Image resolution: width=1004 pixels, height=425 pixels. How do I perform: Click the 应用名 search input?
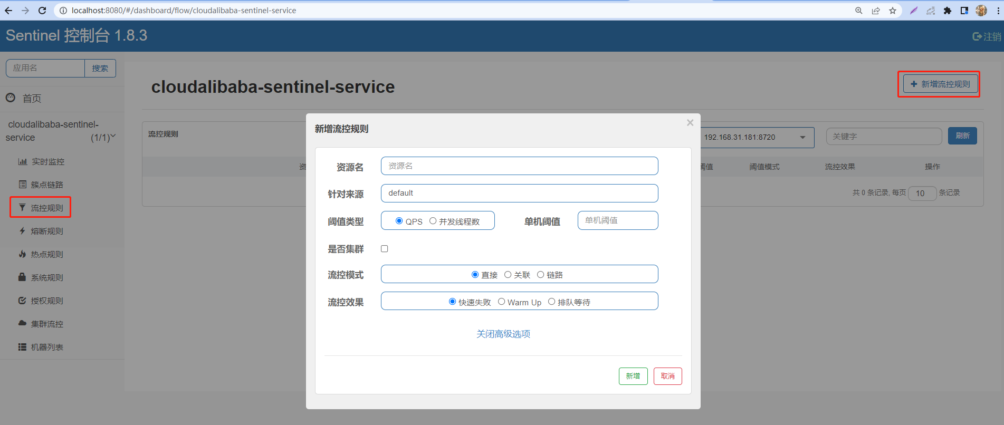[45, 68]
